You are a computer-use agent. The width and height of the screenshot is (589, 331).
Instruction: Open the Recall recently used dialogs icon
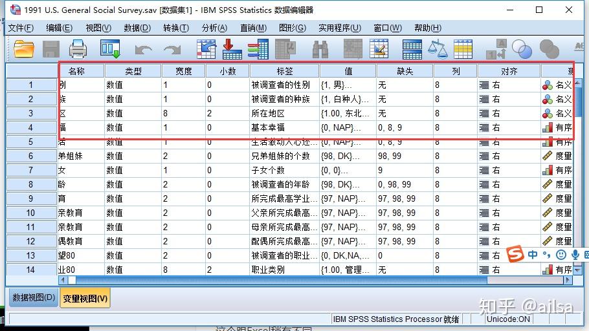coord(110,49)
